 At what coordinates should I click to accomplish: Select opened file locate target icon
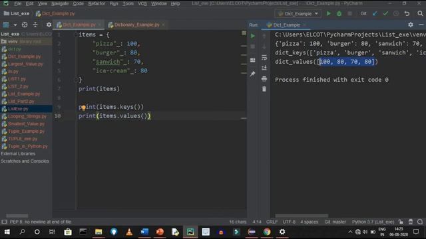click(x=25, y=25)
